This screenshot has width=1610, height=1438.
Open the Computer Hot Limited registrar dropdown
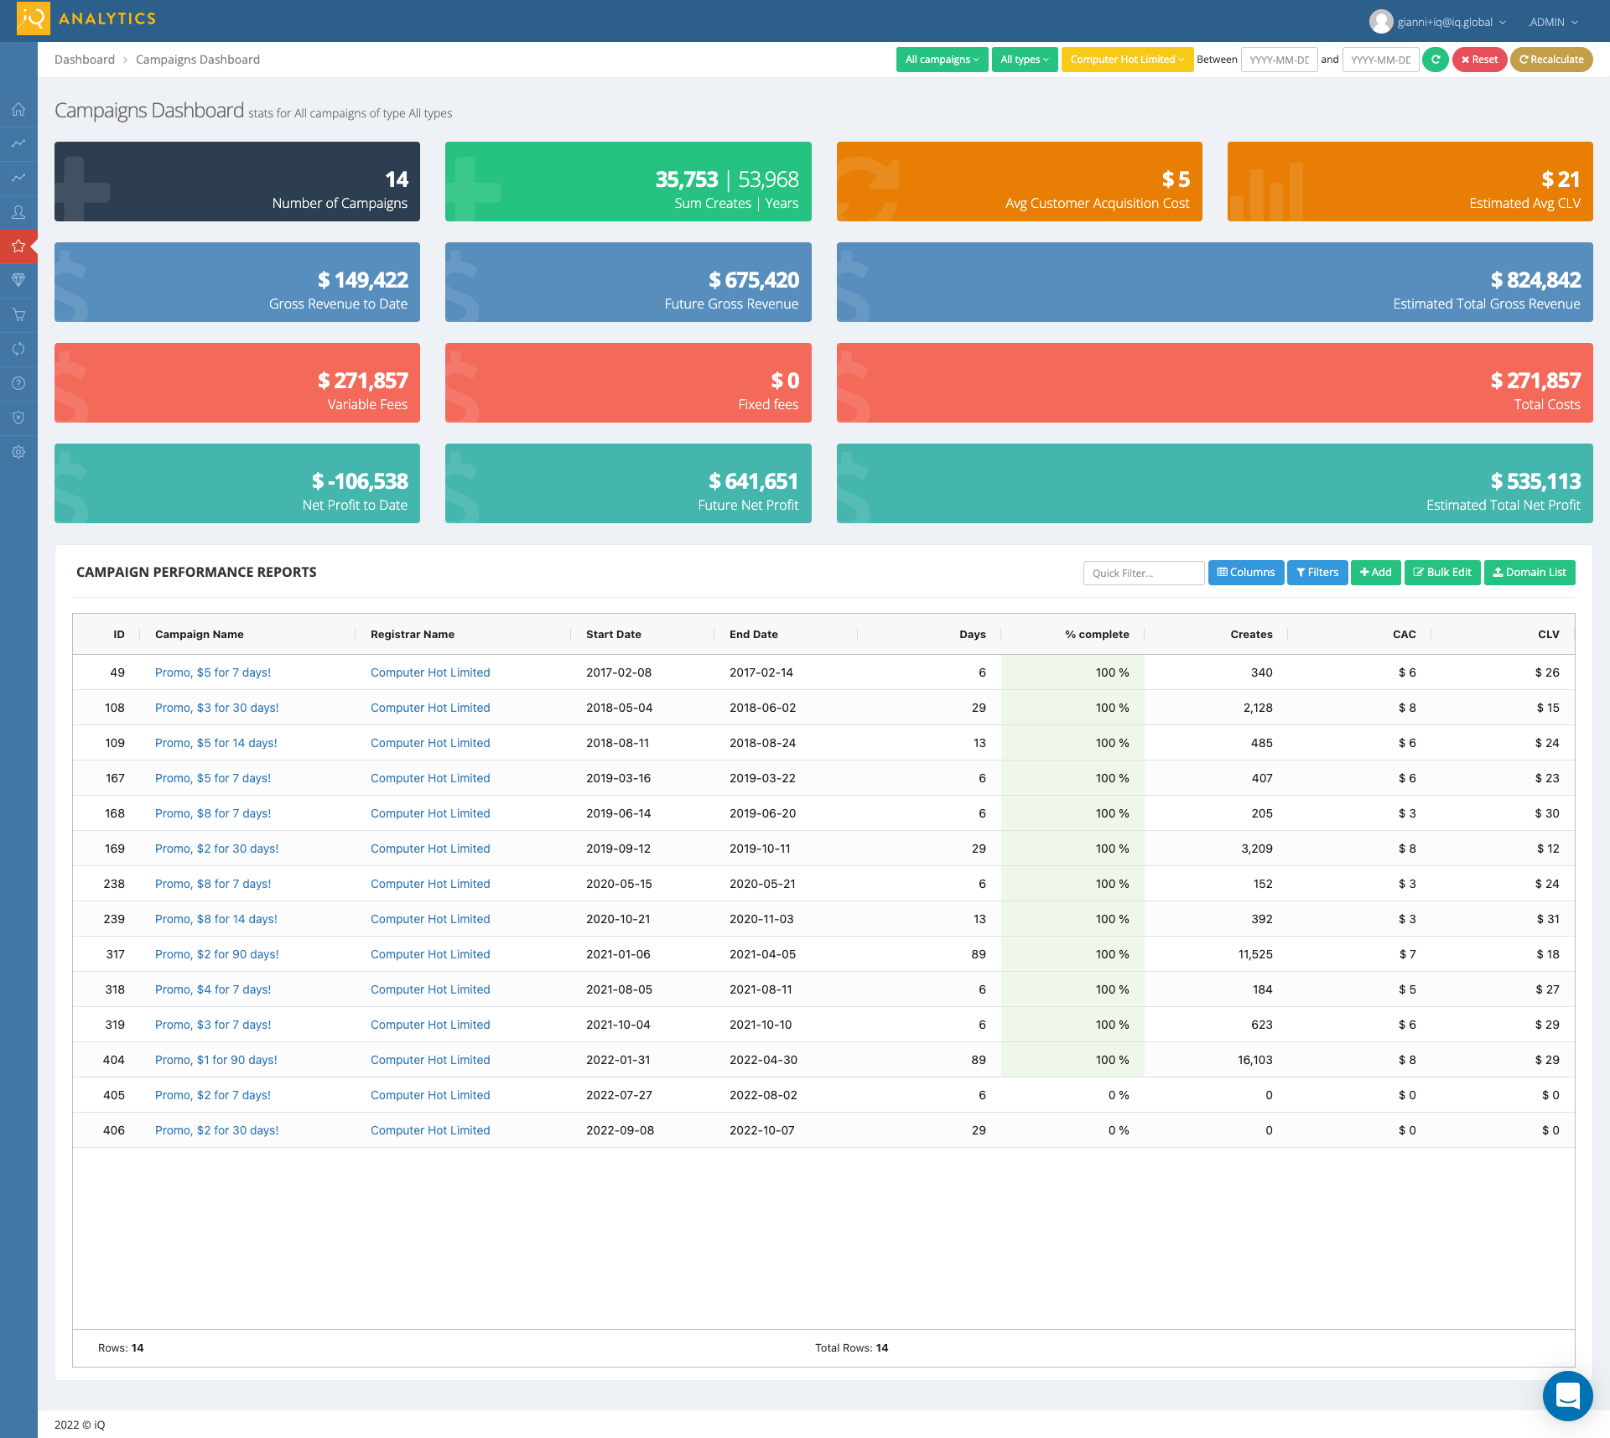pyautogui.click(x=1127, y=60)
